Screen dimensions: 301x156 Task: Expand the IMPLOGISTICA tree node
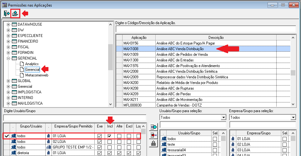pos(8,92)
